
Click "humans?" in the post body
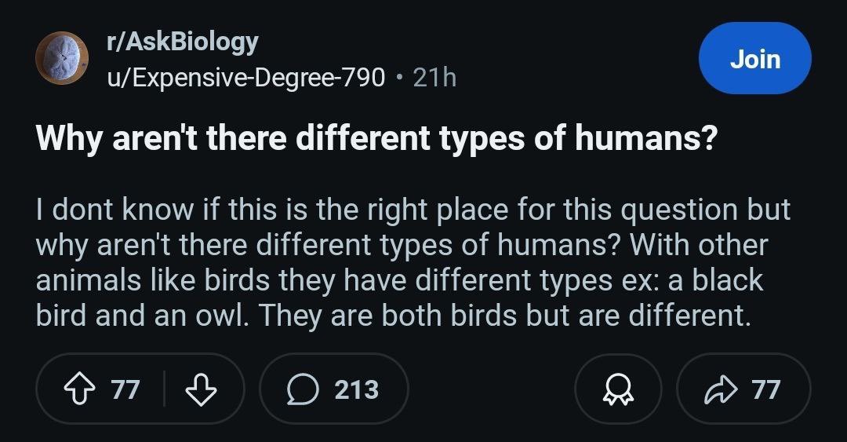pos(558,245)
